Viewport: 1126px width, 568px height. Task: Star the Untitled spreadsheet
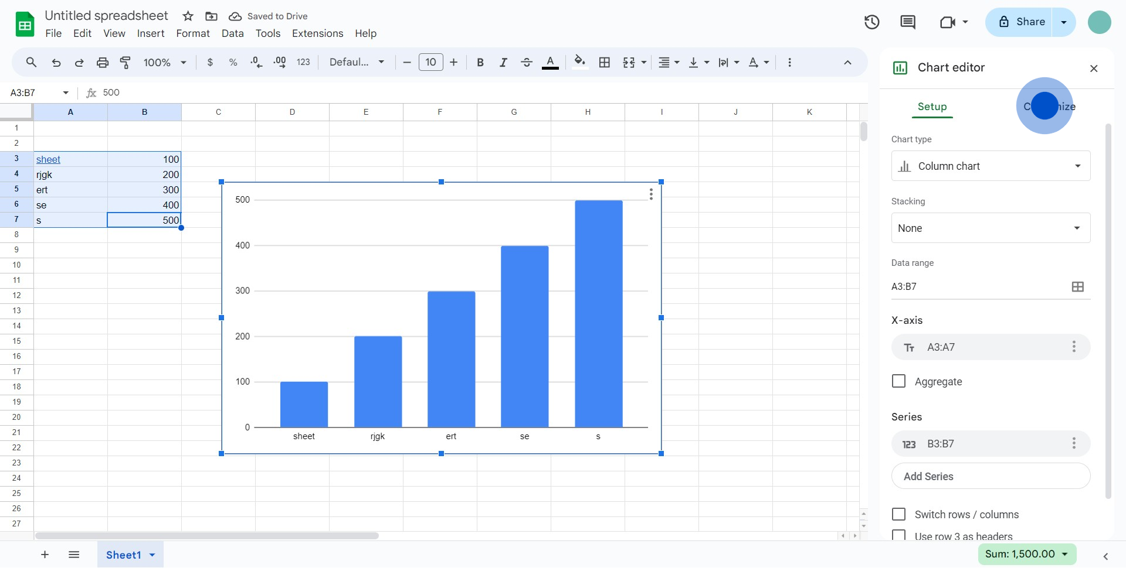point(188,16)
